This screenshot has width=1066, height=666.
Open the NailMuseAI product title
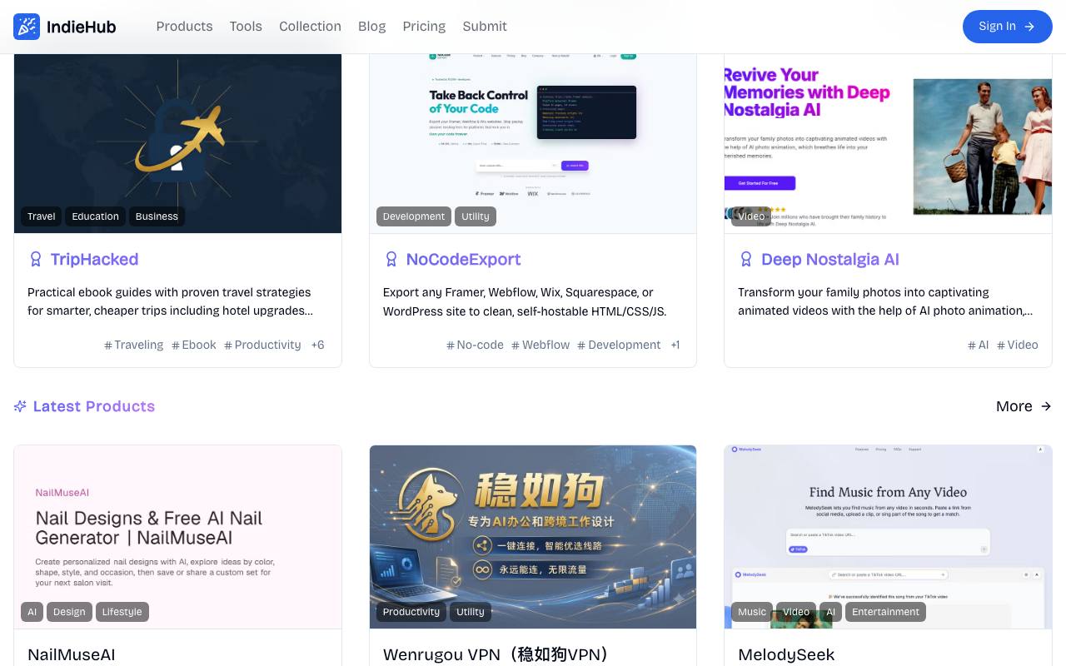[72, 654]
